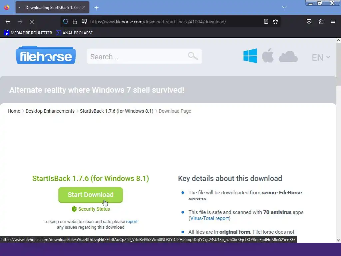Minimize the Firefox window
The height and width of the screenshot is (256, 341).
tap(311, 3)
